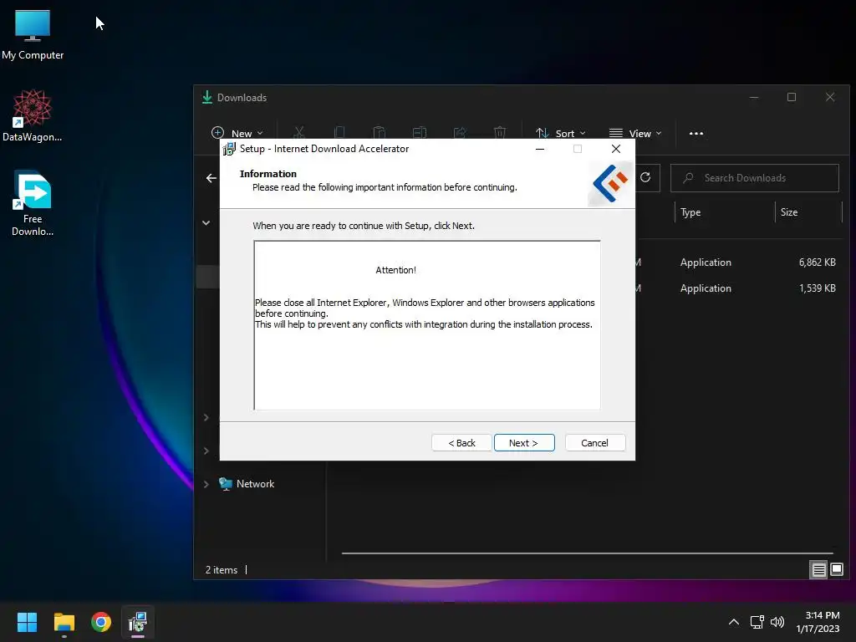The height and width of the screenshot is (642, 856).
Task: Minimize the Setup wizard window
Action: pyautogui.click(x=540, y=149)
